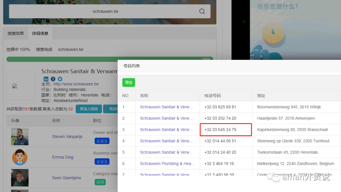
Task: Click address Haantjeslei 57, 2018 Antwerpen
Action: pos(286,118)
